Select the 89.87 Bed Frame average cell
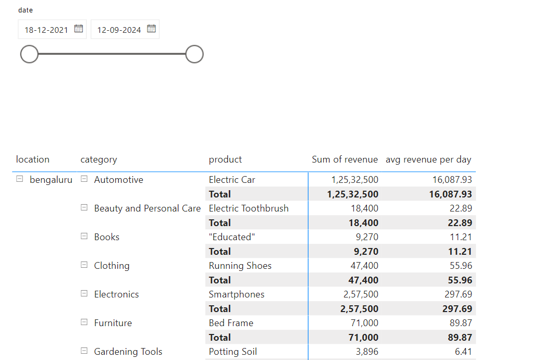554x360 pixels. click(x=461, y=323)
